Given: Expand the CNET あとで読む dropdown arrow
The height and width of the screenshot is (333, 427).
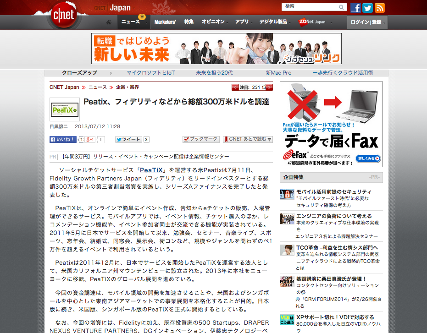Looking at the screenshot, I should (x=269, y=140).
